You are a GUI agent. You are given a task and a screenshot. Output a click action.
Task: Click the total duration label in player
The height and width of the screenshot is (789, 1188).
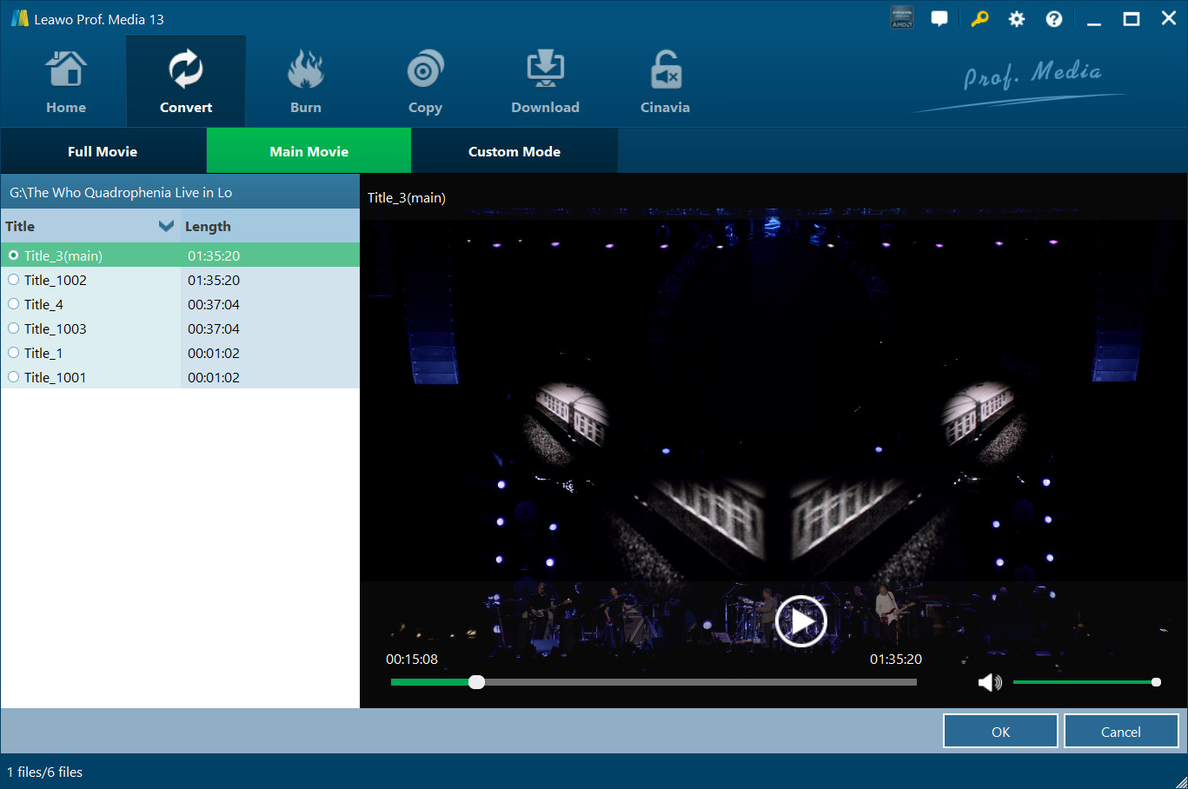click(x=896, y=659)
